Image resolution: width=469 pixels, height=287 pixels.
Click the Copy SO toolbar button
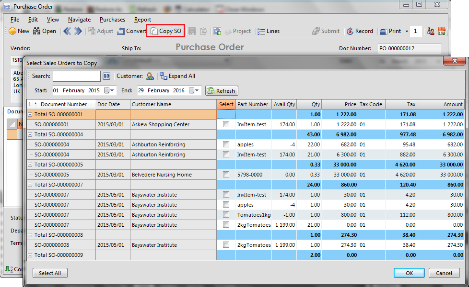(x=165, y=31)
